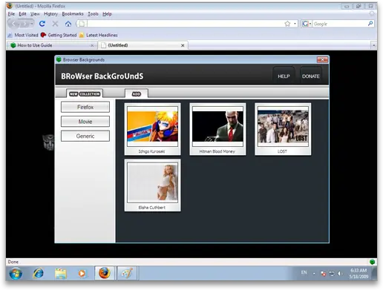The width and height of the screenshot is (383, 290).
Task: Expand the address bar history dropdown arrow
Action: tap(295, 24)
